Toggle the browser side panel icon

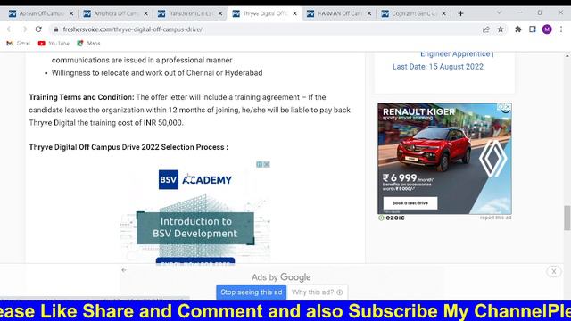[533, 29]
